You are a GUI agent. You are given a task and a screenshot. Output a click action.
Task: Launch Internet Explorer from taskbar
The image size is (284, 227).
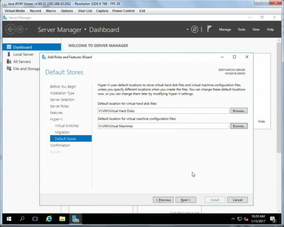[x=49, y=219]
